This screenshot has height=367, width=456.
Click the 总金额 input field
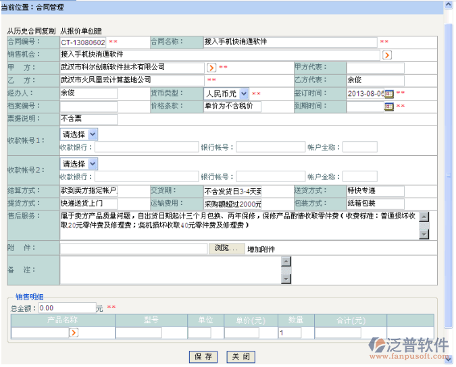point(66,308)
